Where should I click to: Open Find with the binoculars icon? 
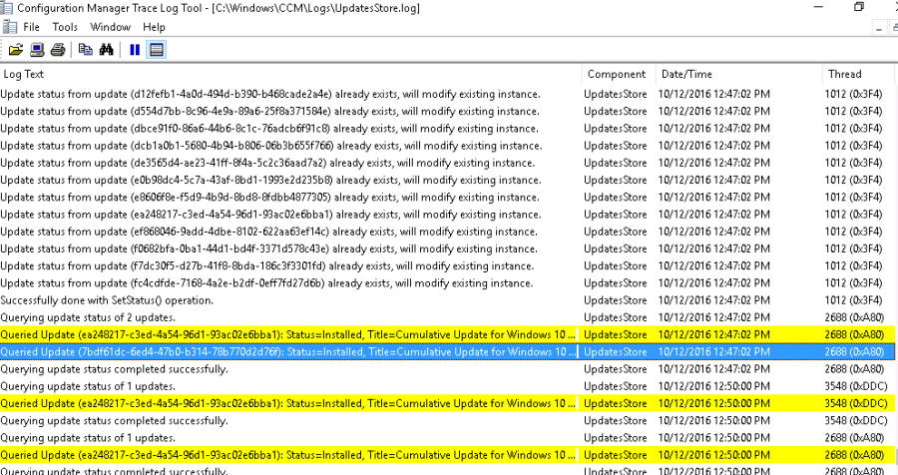click(x=107, y=50)
